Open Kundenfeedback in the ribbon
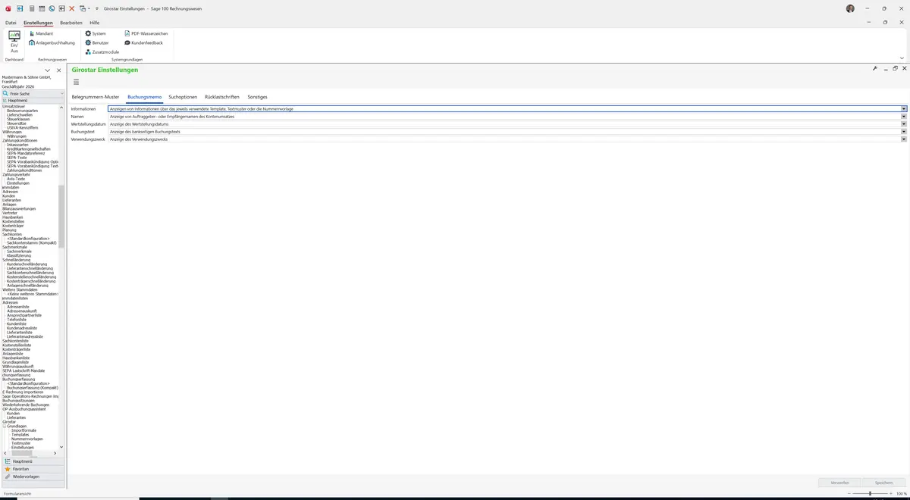910x500 pixels. tap(143, 42)
